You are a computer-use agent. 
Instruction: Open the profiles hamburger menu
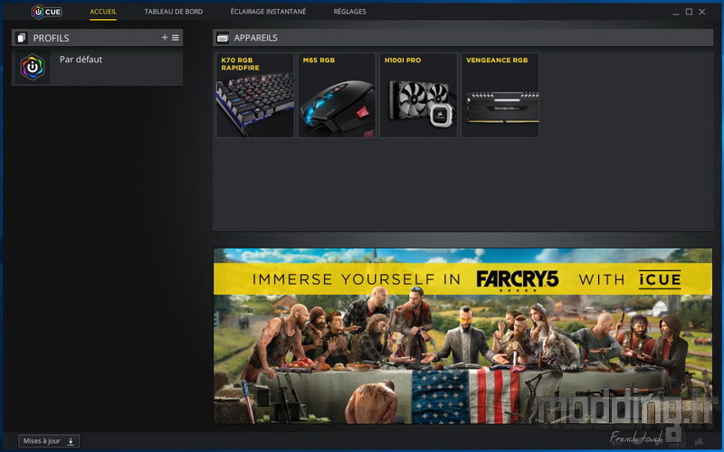tap(176, 38)
